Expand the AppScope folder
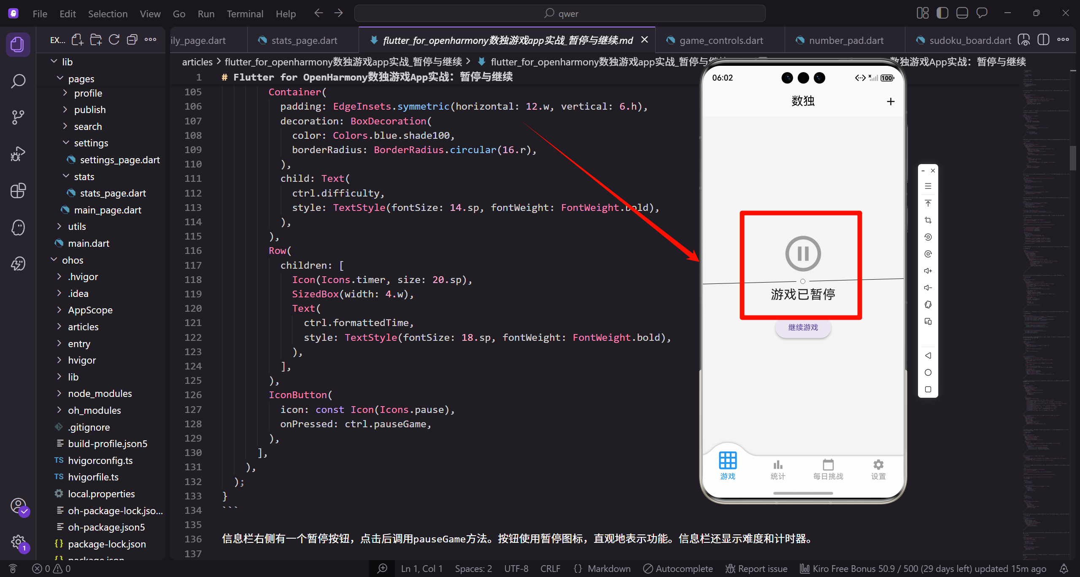The image size is (1080, 577). tap(100, 310)
